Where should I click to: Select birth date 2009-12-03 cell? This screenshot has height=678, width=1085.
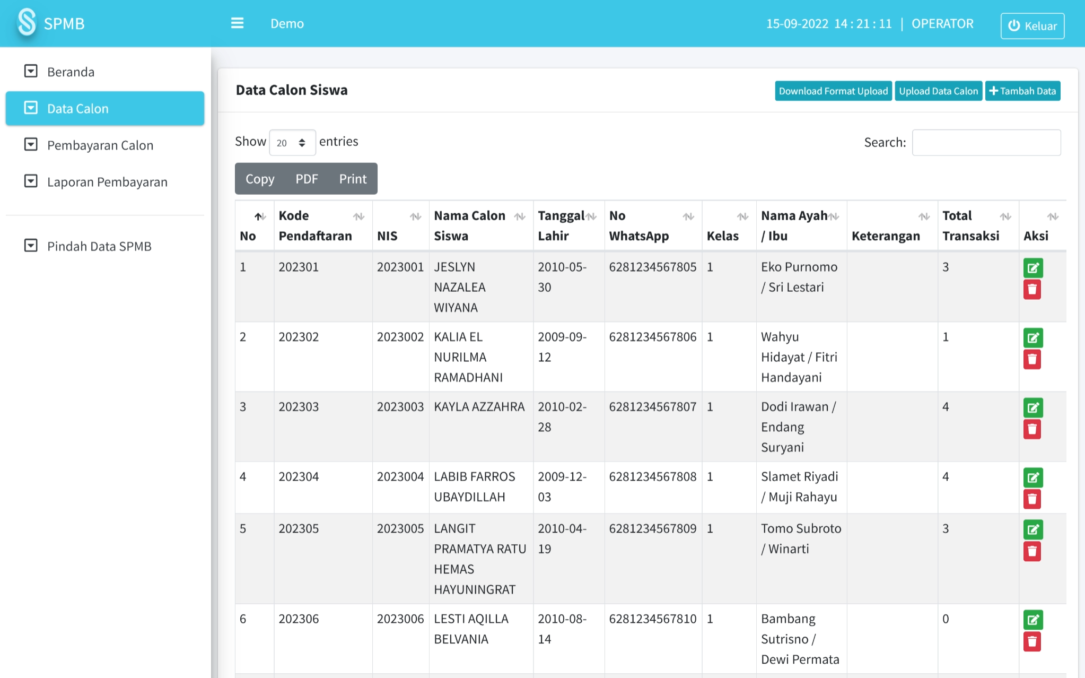tap(568, 487)
